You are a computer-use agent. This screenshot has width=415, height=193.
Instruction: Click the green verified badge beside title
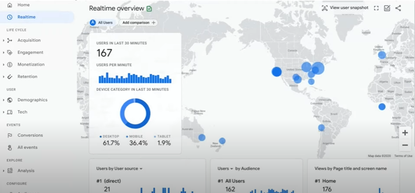[x=149, y=9]
